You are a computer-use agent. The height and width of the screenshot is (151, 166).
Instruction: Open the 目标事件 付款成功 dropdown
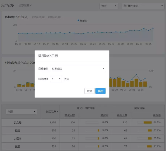tap(78, 68)
